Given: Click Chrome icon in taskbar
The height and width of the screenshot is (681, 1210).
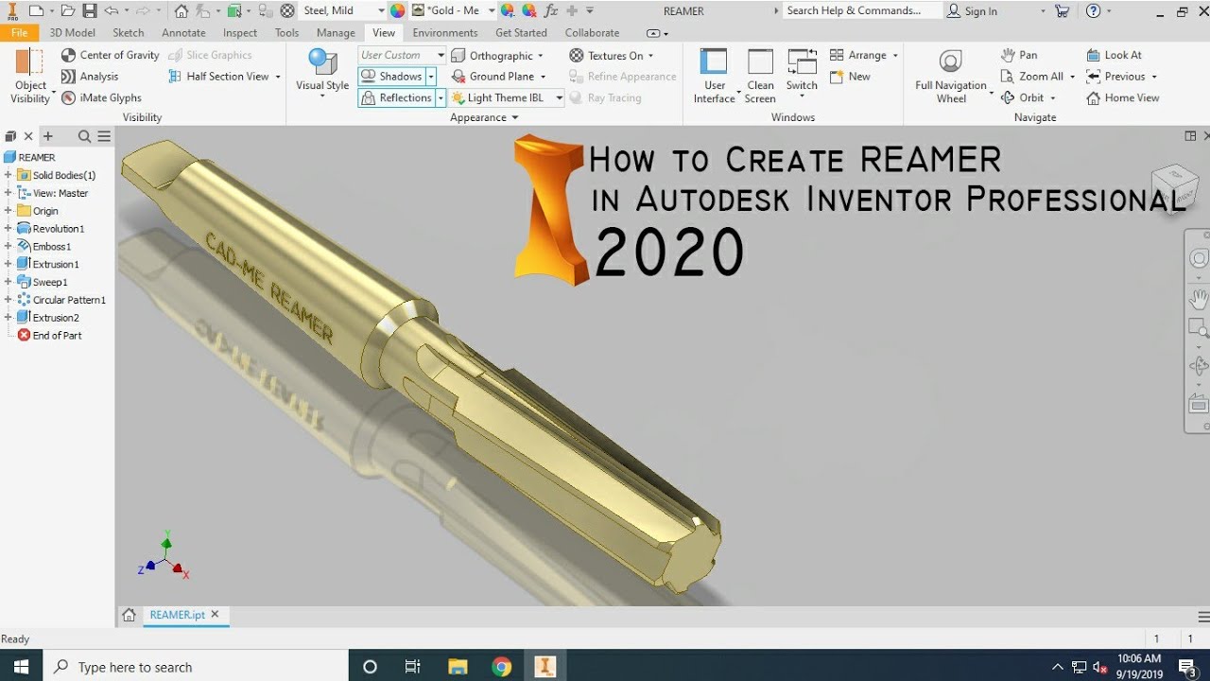Looking at the screenshot, I should (x=501, y=667).
